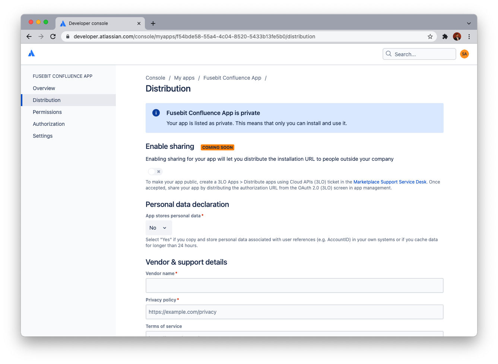The height and width of the screenshot is (364, 498).
Task: Click the search magnifier icon
Action: [388, 54]
